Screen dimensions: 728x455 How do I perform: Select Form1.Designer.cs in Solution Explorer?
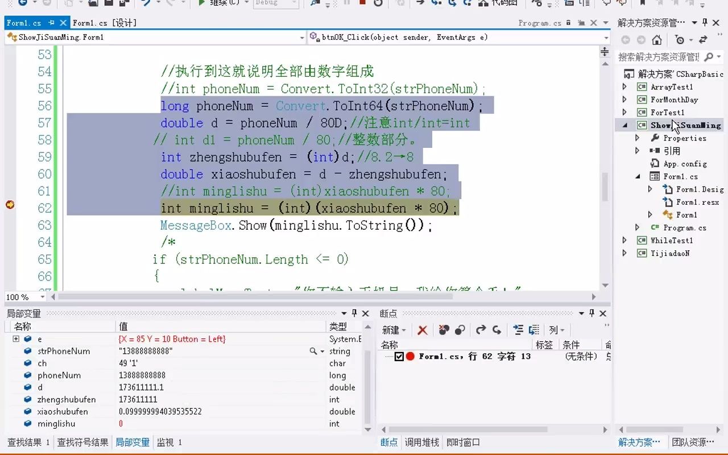[700, 189]
